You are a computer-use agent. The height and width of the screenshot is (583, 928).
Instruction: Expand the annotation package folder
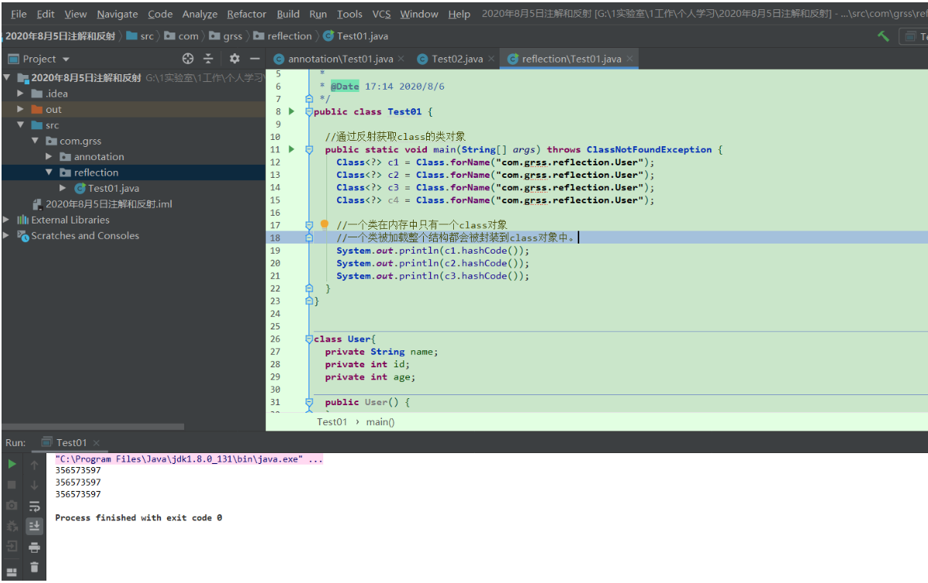[49, 157]
